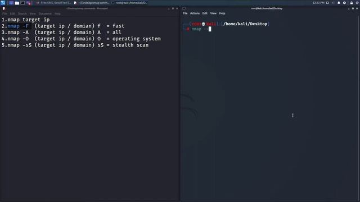The width and height of the screenshot is (360, 202).
Task: Minimize the terminal window
Action: pyautogui.click(x=349, y=8)
